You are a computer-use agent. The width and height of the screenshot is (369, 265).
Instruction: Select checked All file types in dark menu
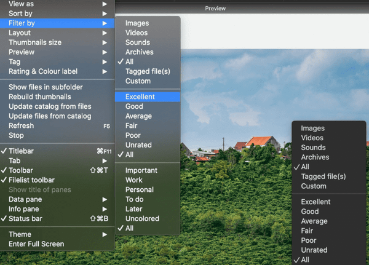point(329,167)
